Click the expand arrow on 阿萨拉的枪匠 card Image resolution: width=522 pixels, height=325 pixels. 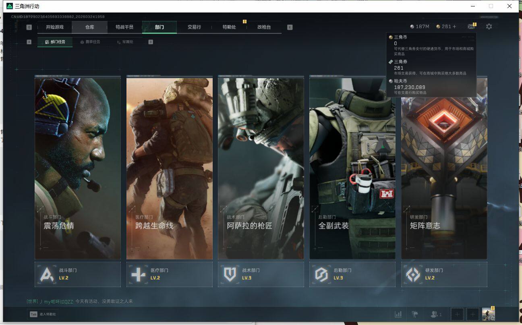click(224, 209)
